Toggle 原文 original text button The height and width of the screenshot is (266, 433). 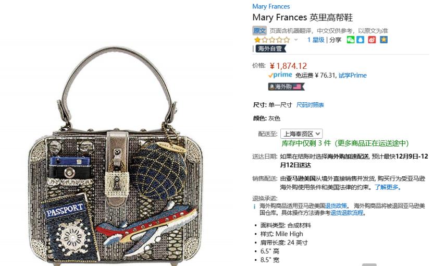(259, 30)
